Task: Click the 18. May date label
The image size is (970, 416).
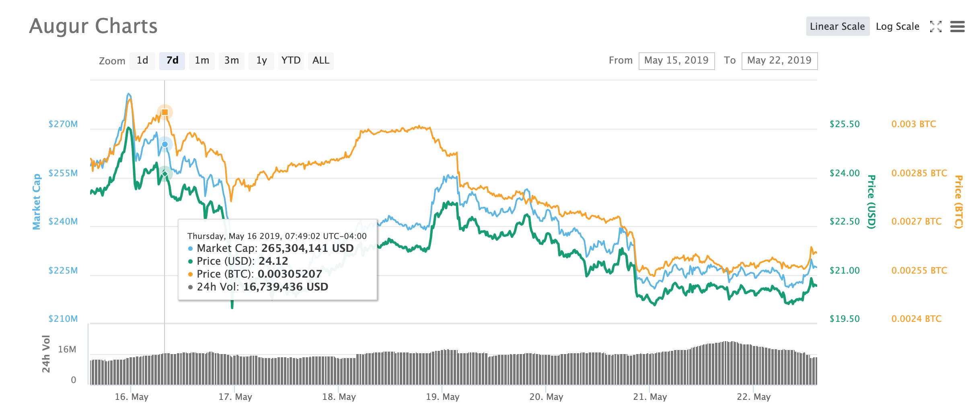Action: point(339,397)
